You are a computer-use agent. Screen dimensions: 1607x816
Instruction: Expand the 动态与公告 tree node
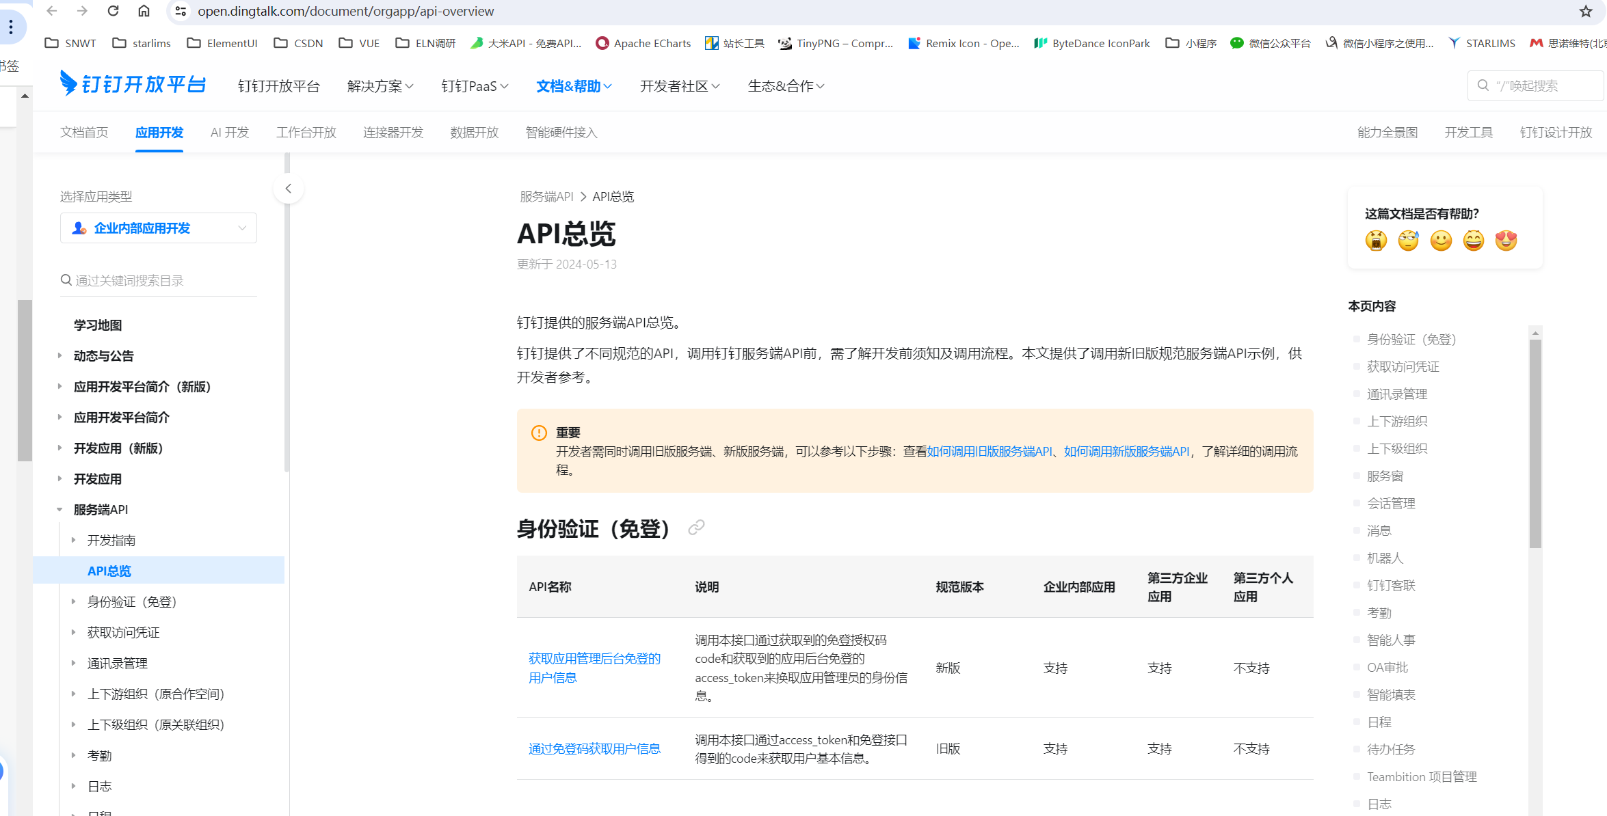pyautogui.click(x=60, y=355)
